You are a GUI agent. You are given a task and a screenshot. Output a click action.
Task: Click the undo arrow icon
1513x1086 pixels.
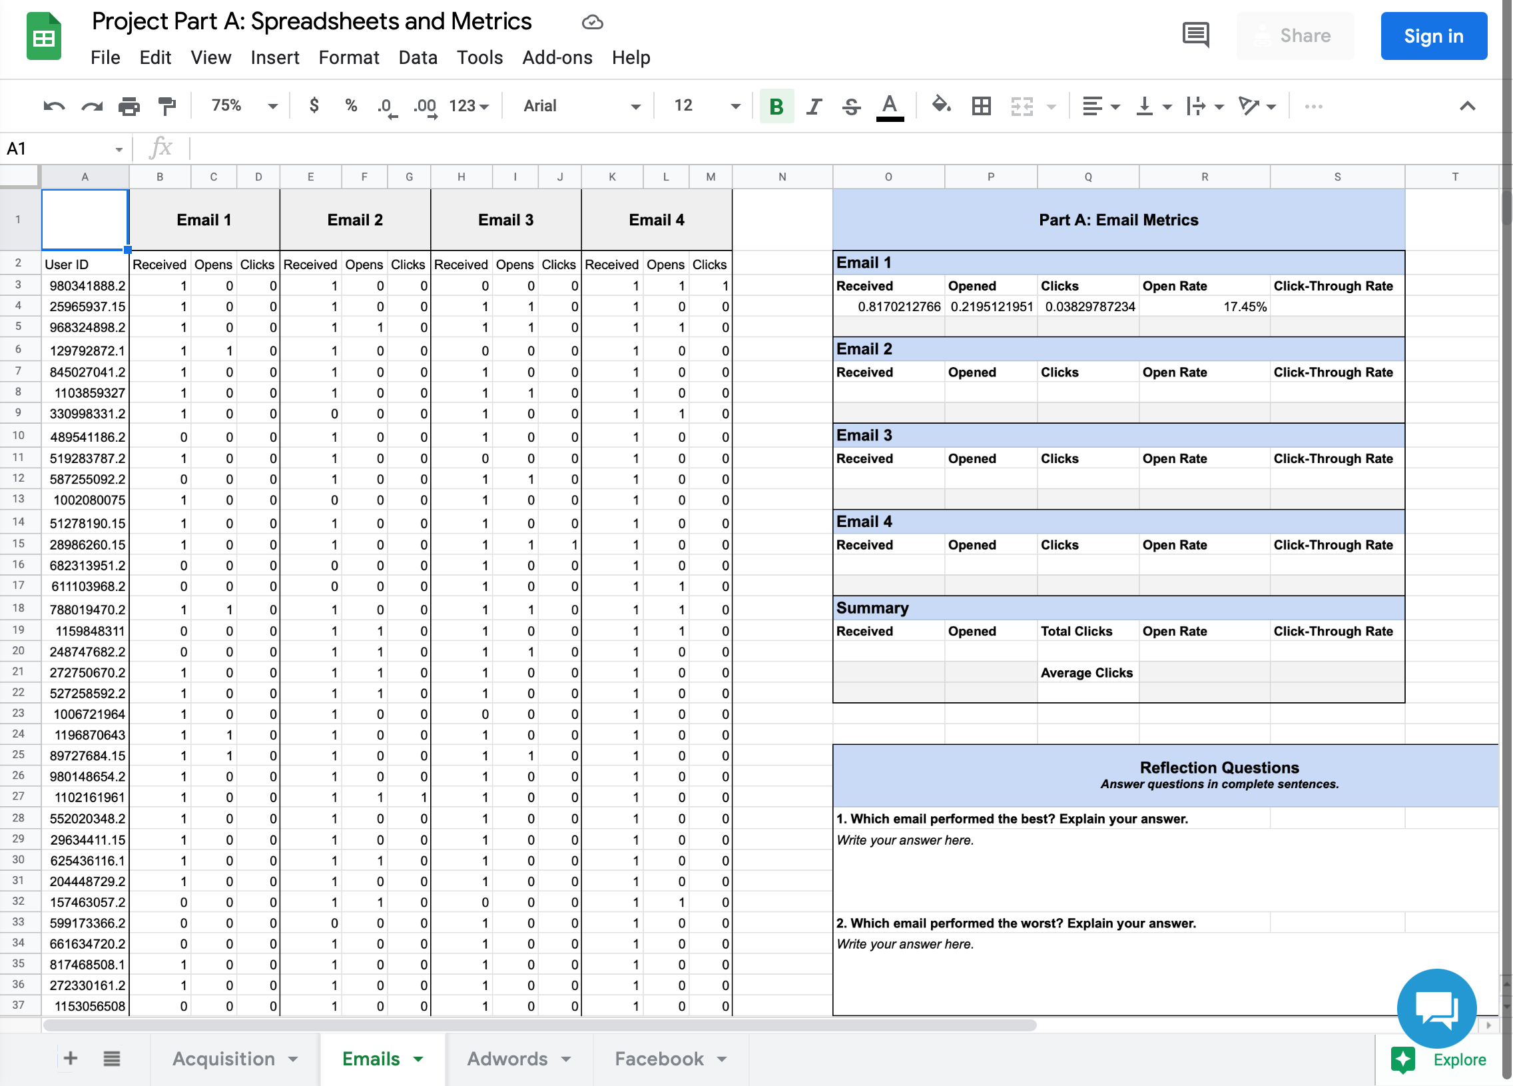point(54,106)
